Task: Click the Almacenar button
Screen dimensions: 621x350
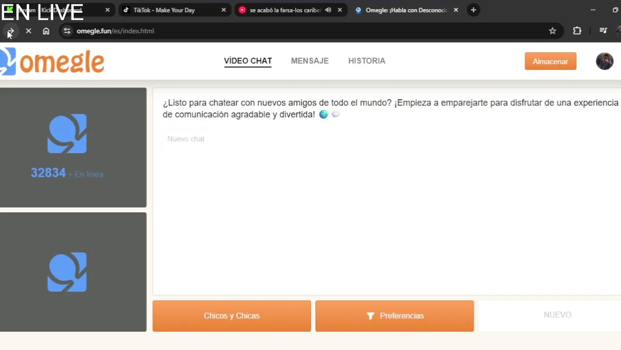Action: click(x=551, y=61)
